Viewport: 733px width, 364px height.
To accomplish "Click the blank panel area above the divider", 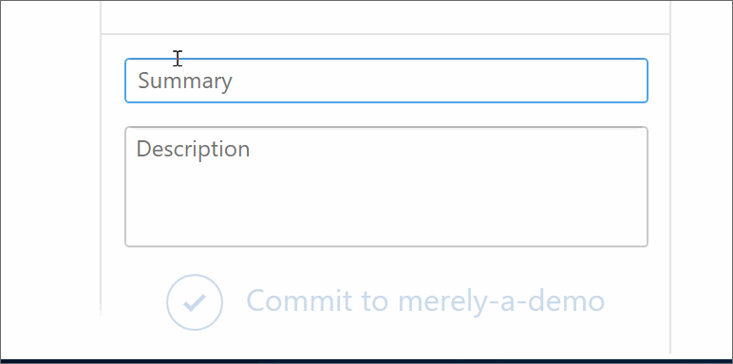I will point(385,17).
